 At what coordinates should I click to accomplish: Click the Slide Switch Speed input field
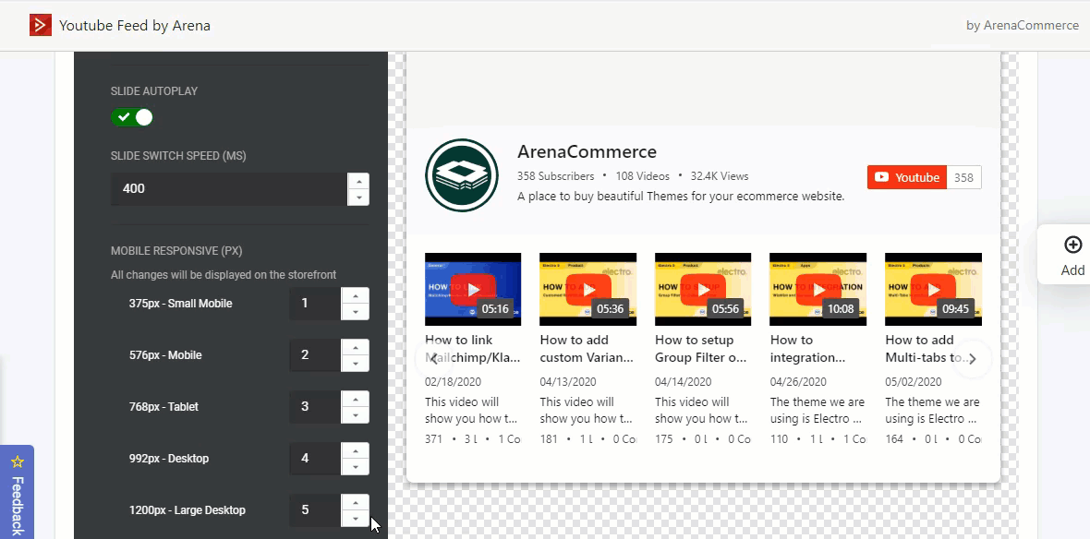[229, 189]
